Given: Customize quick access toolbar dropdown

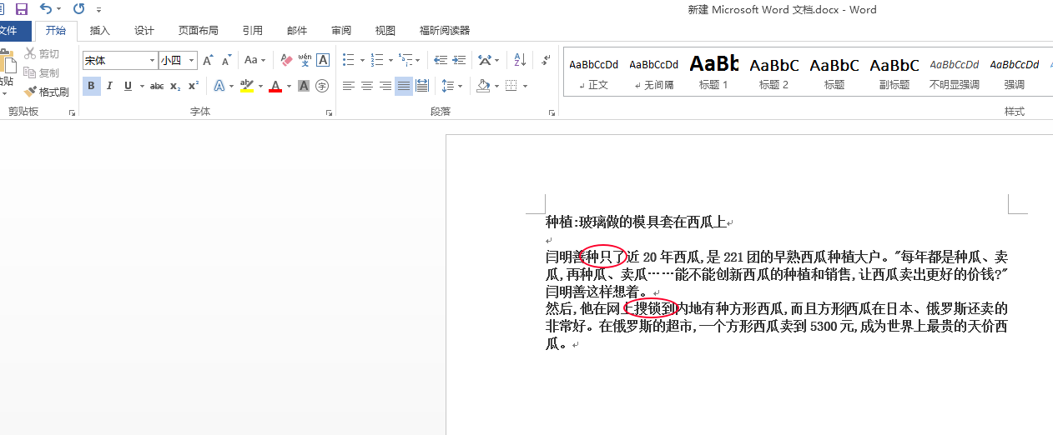Looking at the screenshot, I should tap(99, 10).
